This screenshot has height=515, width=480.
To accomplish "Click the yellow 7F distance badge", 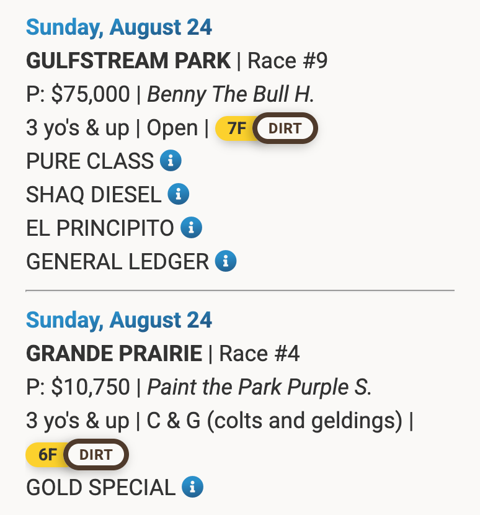I will point(237,128).
